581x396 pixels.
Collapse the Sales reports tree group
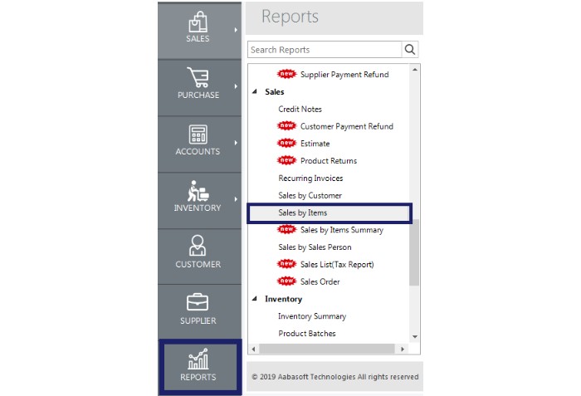click(x=255, y=91)
